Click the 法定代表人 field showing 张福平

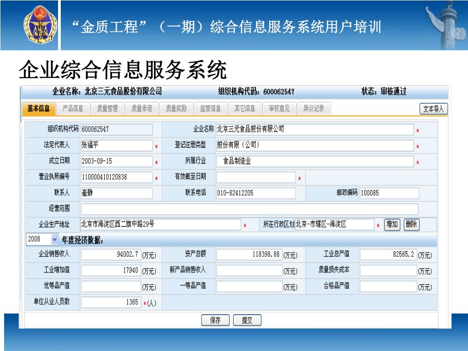pos(117,145)
